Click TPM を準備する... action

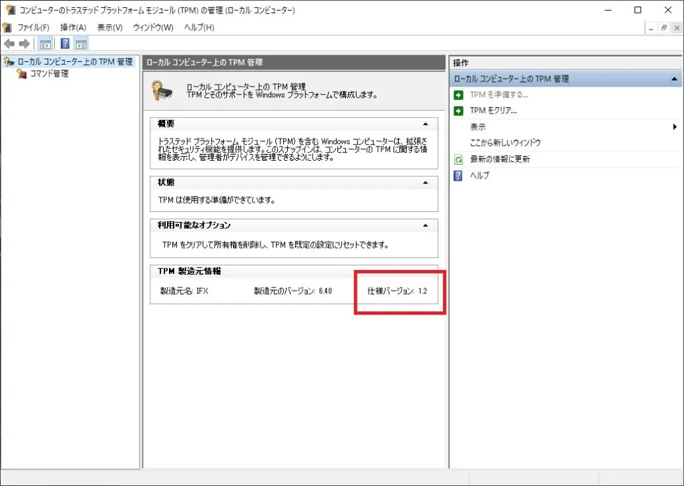499,95
